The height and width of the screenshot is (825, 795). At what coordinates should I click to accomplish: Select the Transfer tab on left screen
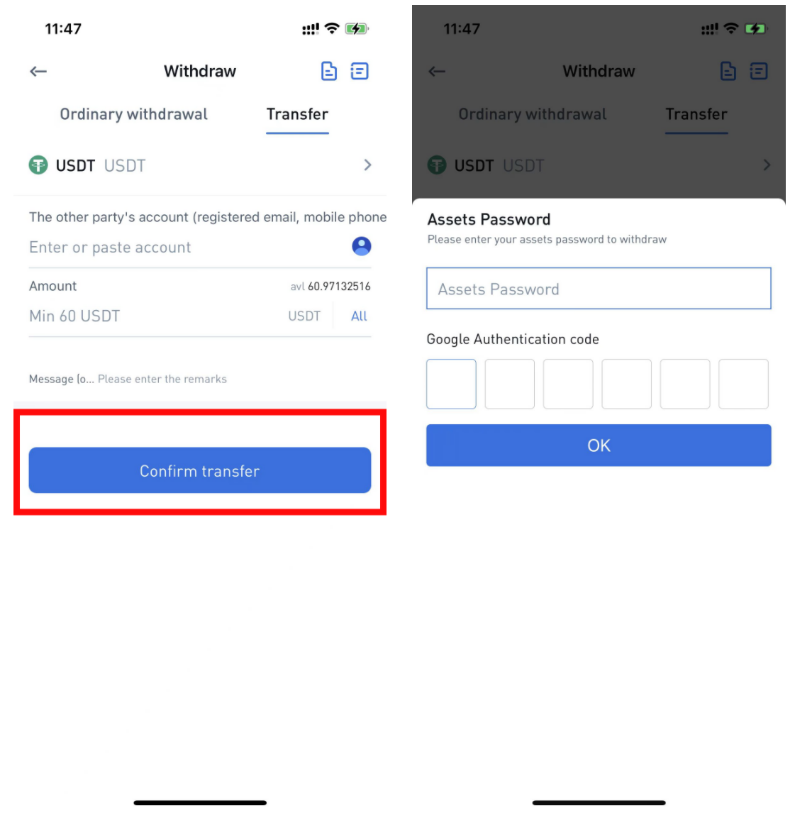point(297,114)
